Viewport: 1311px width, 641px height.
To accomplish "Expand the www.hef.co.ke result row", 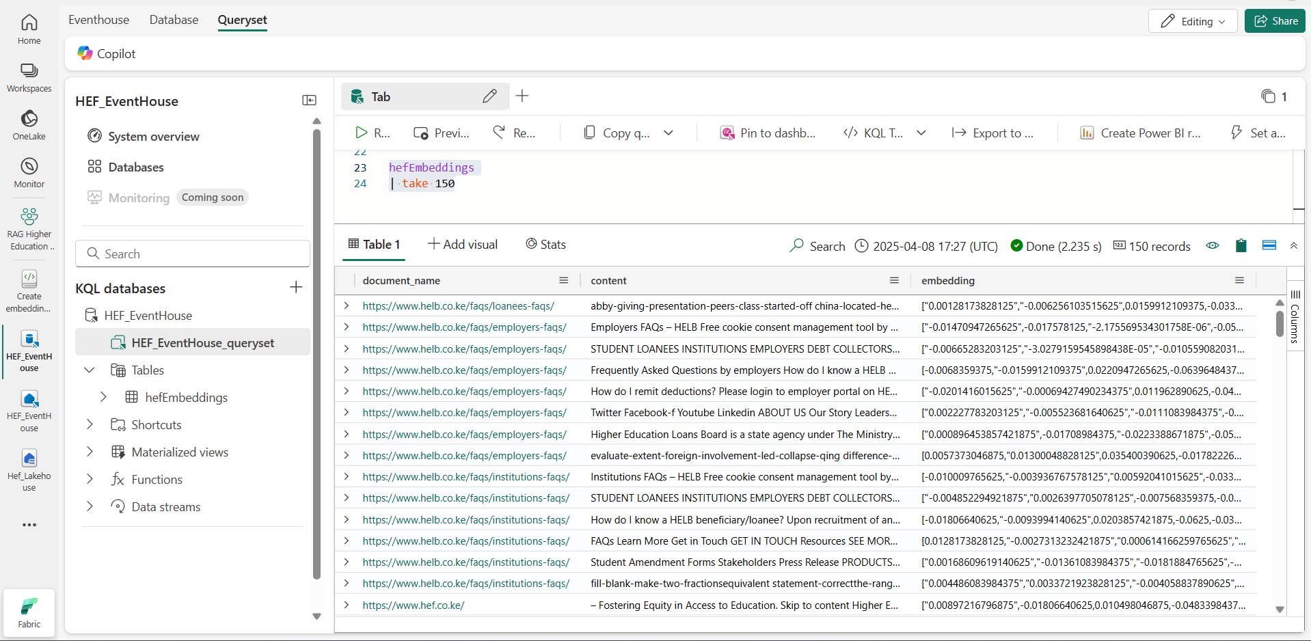I will tap(347, 605).
